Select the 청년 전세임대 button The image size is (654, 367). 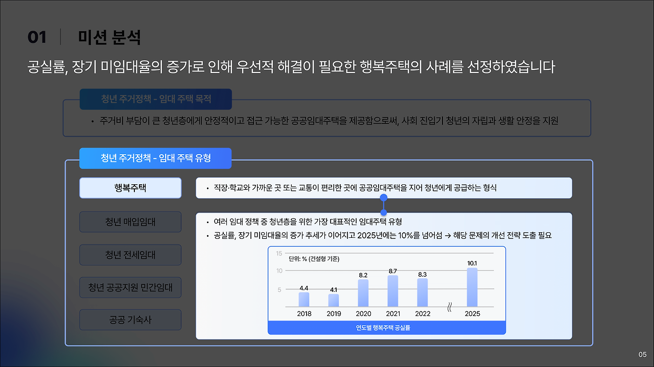(x=130, y=254)
